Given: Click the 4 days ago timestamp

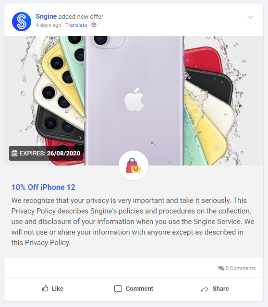Looking at the screenshot, I should pos(49,25).
